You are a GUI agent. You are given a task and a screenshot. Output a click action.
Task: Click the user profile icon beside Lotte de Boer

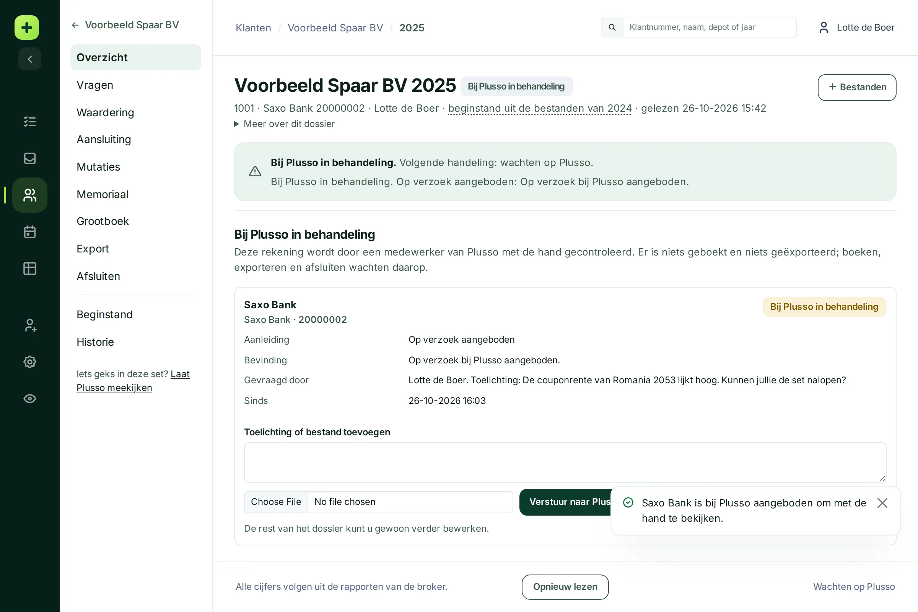[824, 27]
